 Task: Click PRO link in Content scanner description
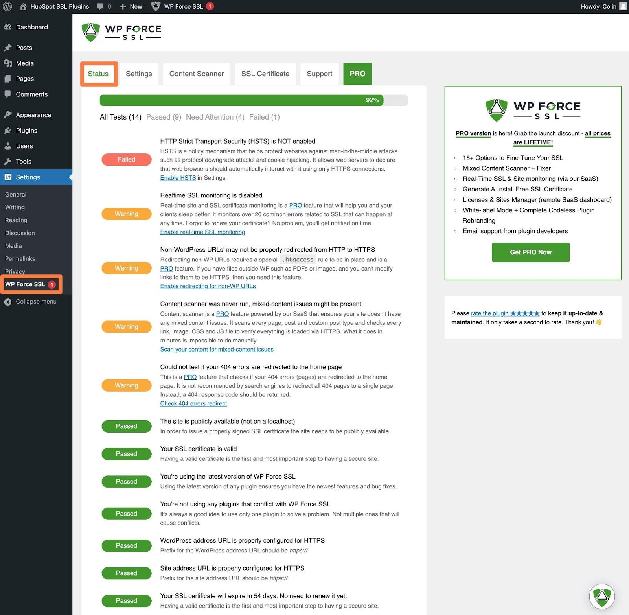223,314
